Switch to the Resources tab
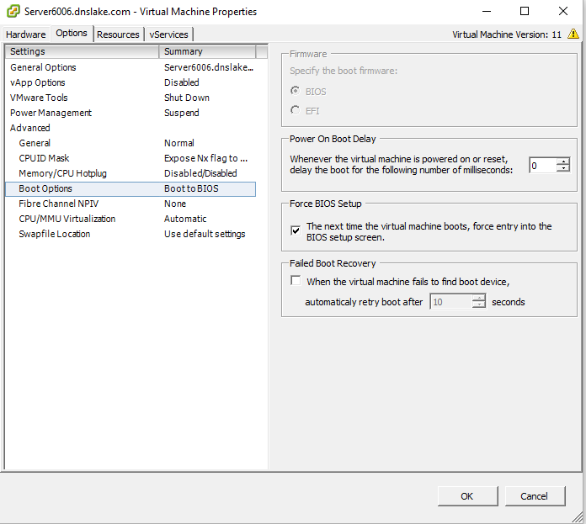Screen dimensions: 586x524 tap(118, 34)
